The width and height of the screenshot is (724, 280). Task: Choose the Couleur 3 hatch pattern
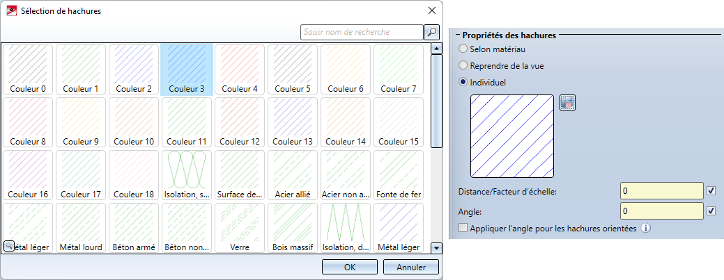coord(187,69)
